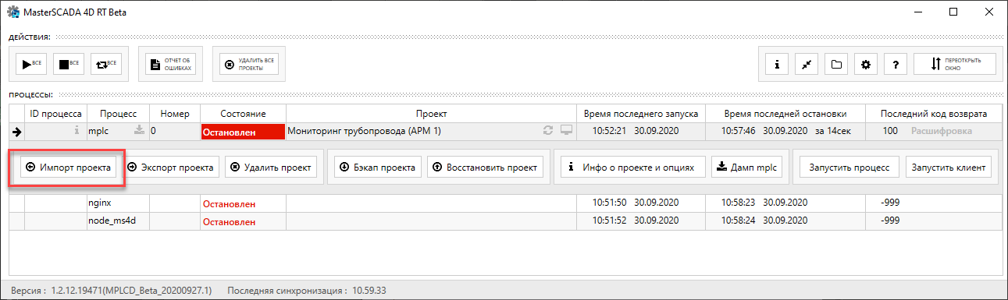Open Инфо о проекте и опциях

point(632,167)
